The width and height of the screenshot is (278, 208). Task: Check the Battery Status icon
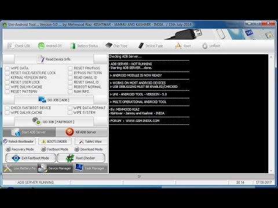73,46
